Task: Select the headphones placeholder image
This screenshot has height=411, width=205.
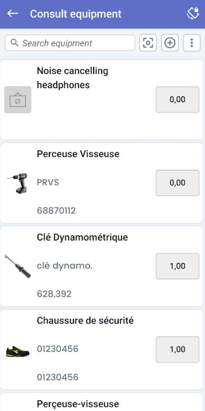Action: click(18, 99)
